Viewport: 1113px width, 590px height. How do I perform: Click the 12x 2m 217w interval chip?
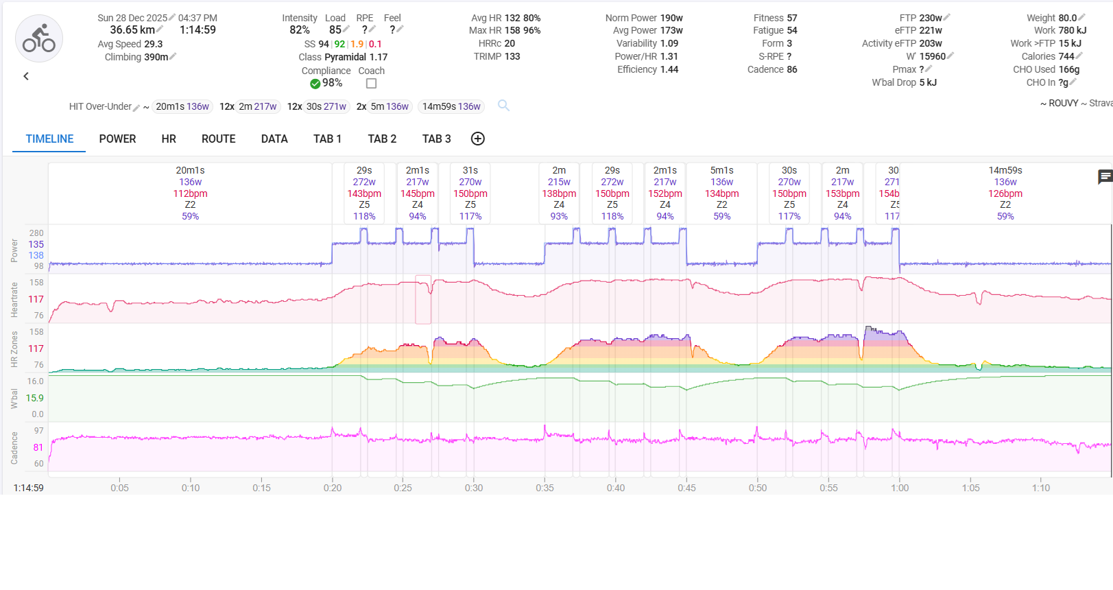coord(248,106)
